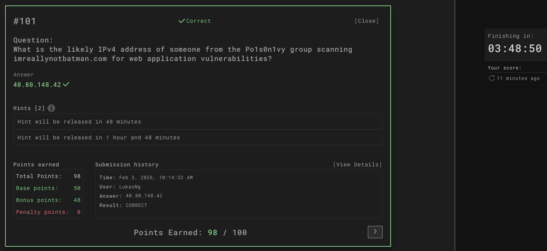Click the green Correct checkmark icon
Screen dimensions: 547x251
pos(181,21)
